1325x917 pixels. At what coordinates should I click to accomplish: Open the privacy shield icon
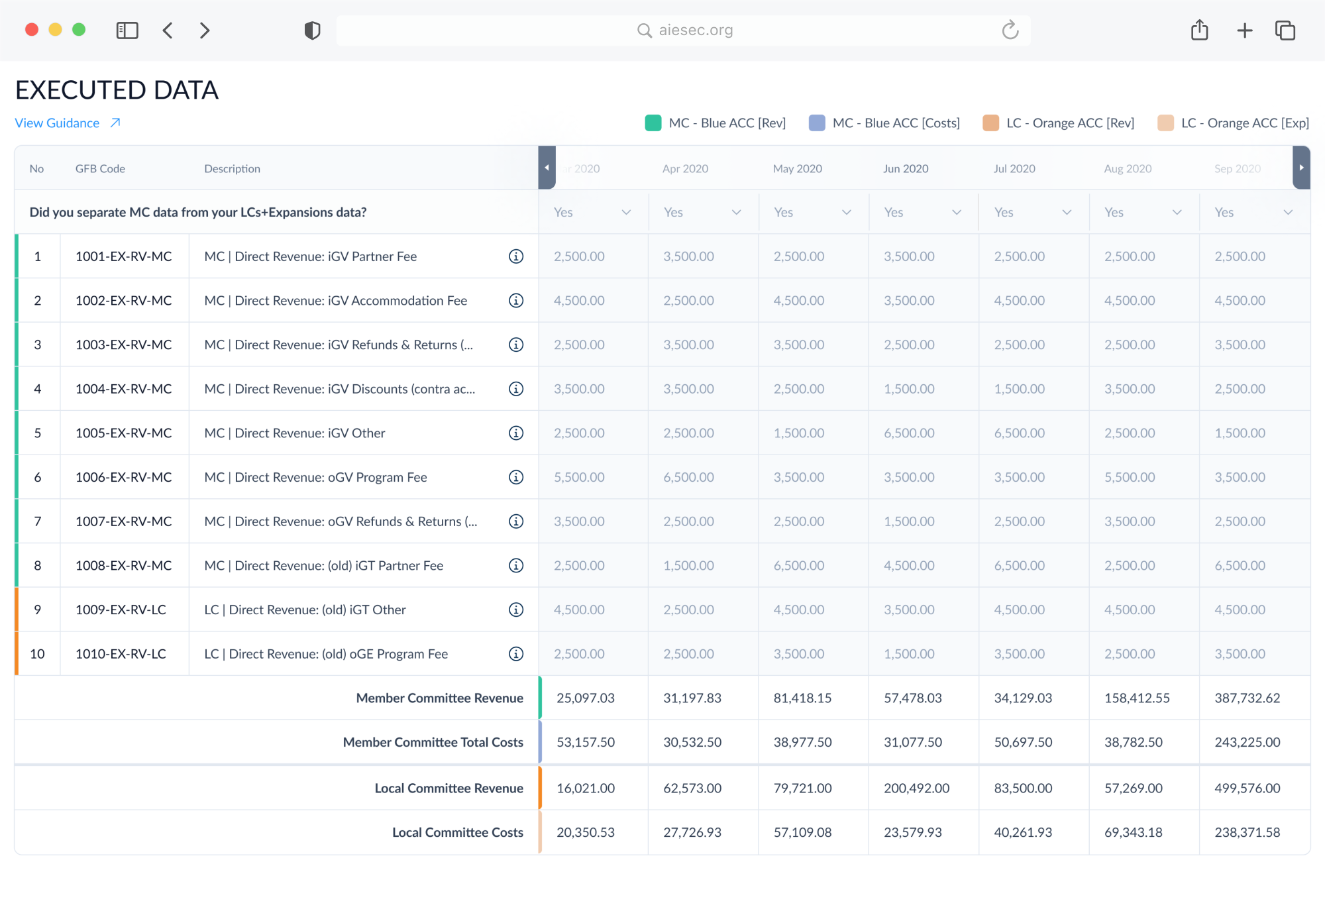tap(312, 30)
